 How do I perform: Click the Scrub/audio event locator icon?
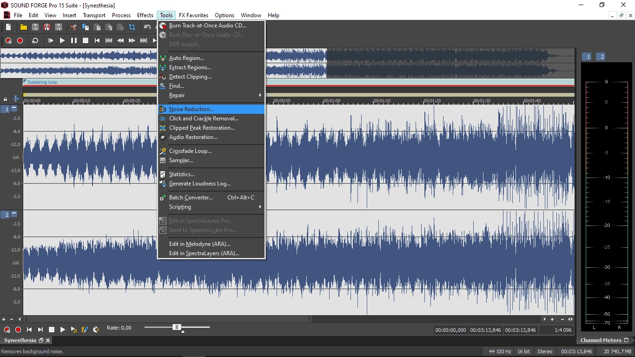click(x=96, y=330)
